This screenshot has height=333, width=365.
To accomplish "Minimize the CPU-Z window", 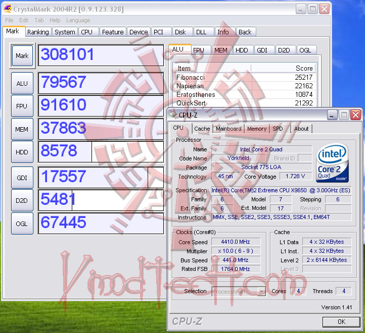I will [x=332, y=115].
